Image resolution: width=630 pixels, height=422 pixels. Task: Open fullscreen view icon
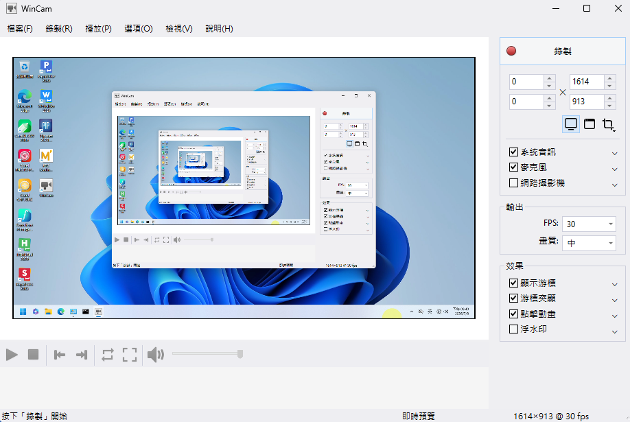click(x=130, y=355)
